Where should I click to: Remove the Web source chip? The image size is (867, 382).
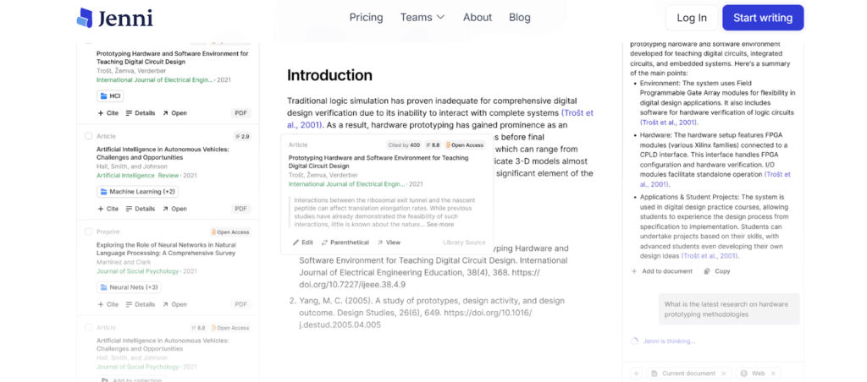coord(774,373)
